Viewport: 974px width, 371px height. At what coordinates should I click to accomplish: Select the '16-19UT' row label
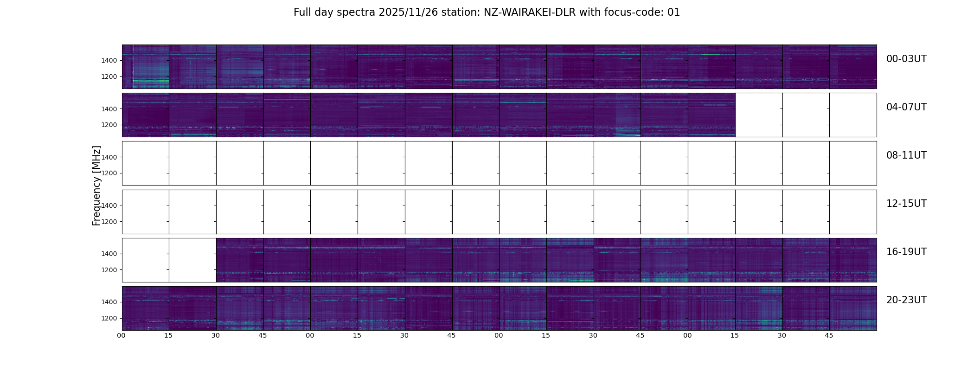pyautogui.click(x=906, y=252)
